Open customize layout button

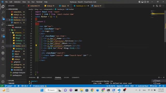point(148,2)
